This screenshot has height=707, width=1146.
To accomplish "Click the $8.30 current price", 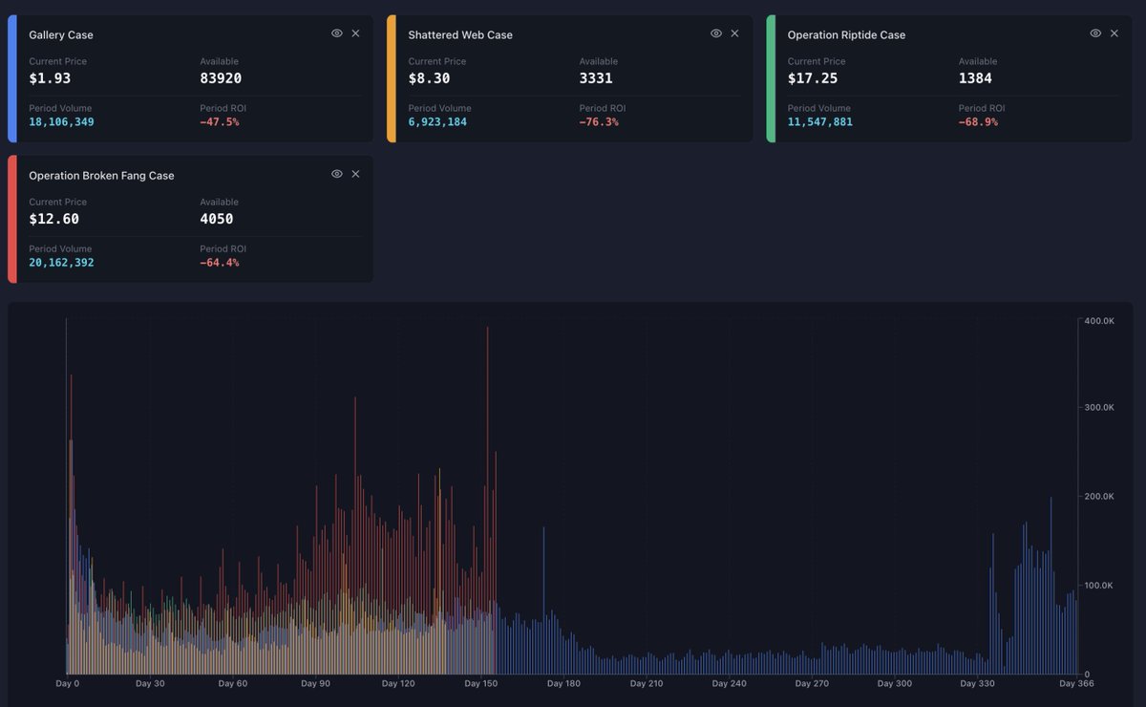I will pyautogui.click(x=429, y=78).
